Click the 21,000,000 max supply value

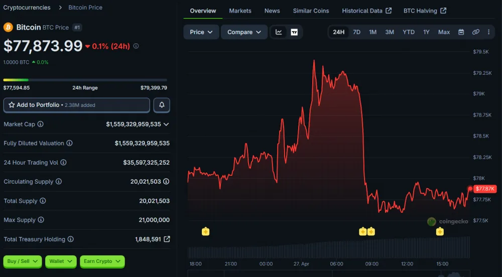point(154,220)
